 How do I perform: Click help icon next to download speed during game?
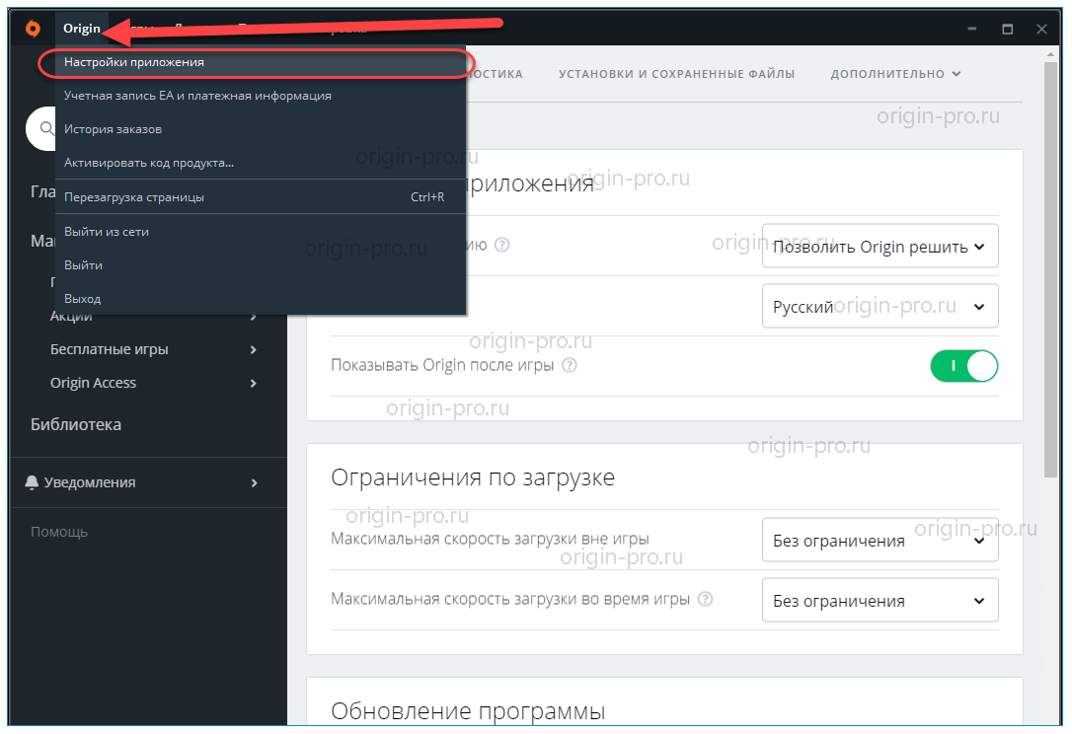[705, 599]
